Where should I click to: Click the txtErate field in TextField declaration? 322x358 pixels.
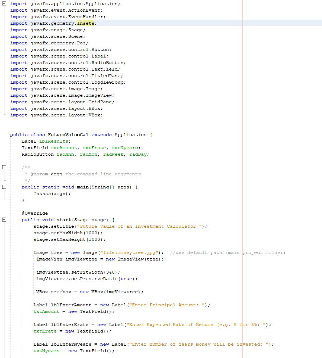pos(94,148)
